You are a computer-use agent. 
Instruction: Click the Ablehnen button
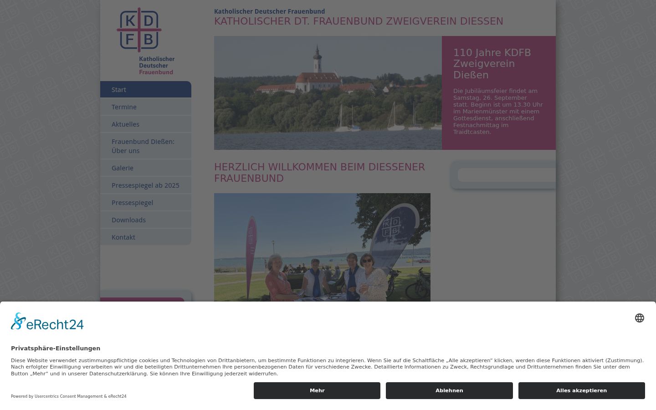coord(449,390)
